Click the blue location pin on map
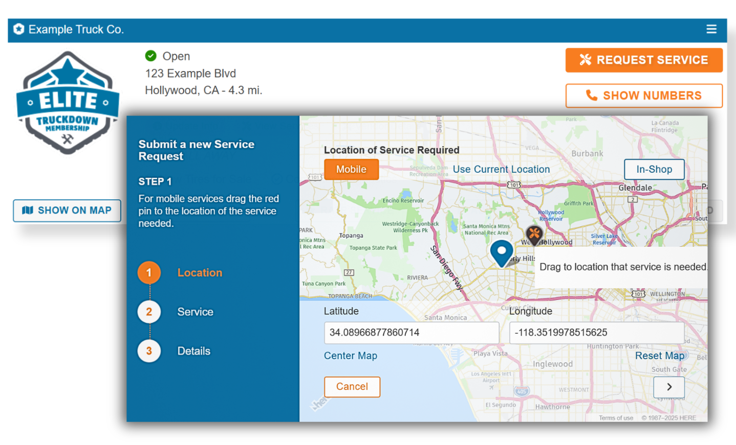The image size is (736, 445). 502,252
